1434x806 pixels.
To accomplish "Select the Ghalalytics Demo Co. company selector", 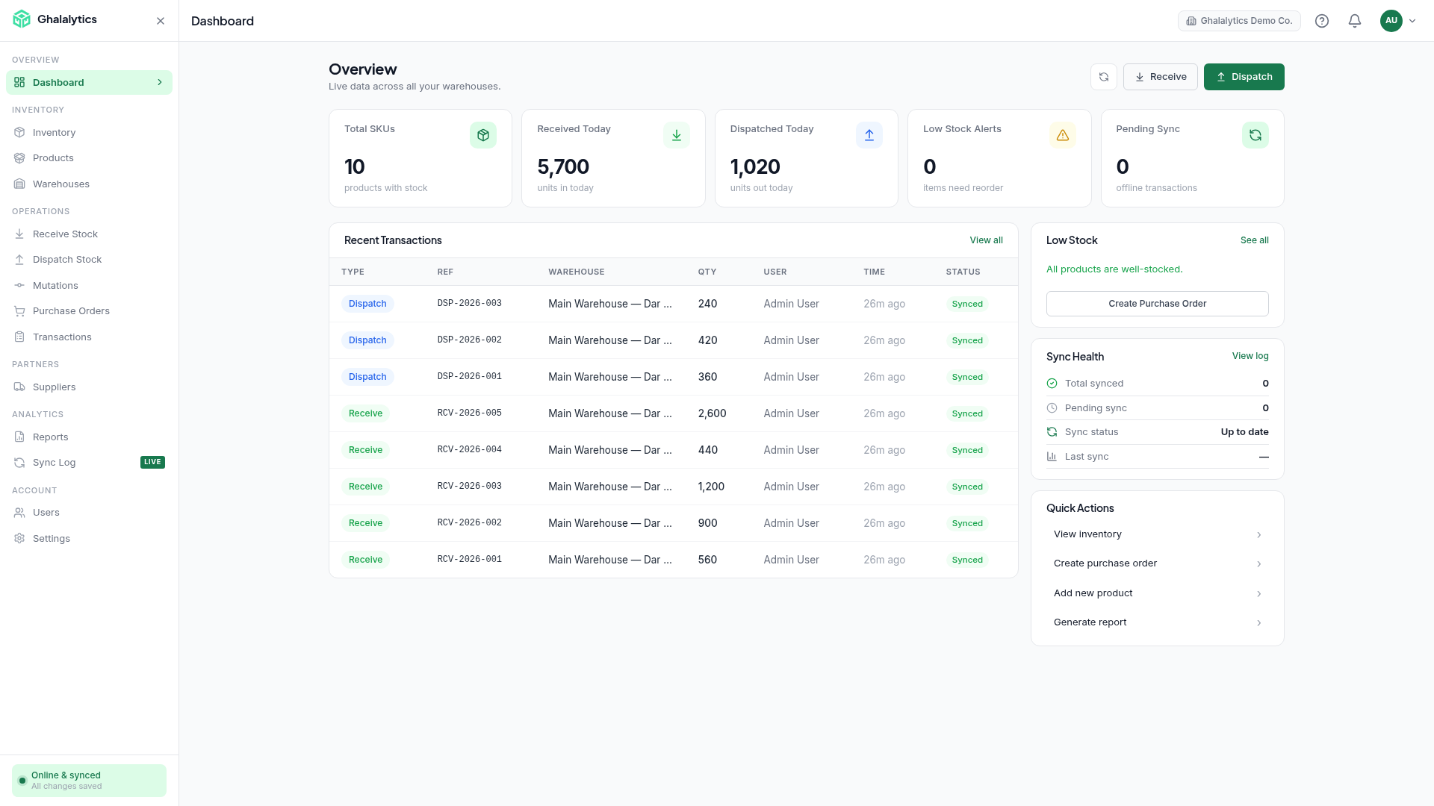I will (1239, 21).
